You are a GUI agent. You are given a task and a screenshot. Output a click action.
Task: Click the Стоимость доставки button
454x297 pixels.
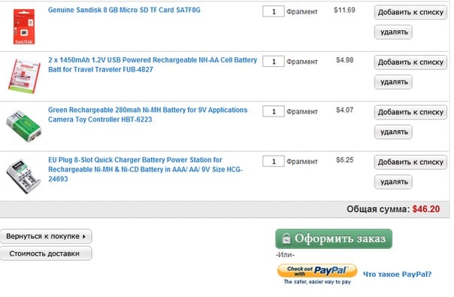[46, 253]
